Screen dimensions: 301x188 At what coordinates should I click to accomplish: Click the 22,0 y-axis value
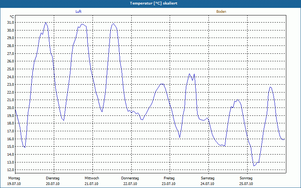coord(11,92)
